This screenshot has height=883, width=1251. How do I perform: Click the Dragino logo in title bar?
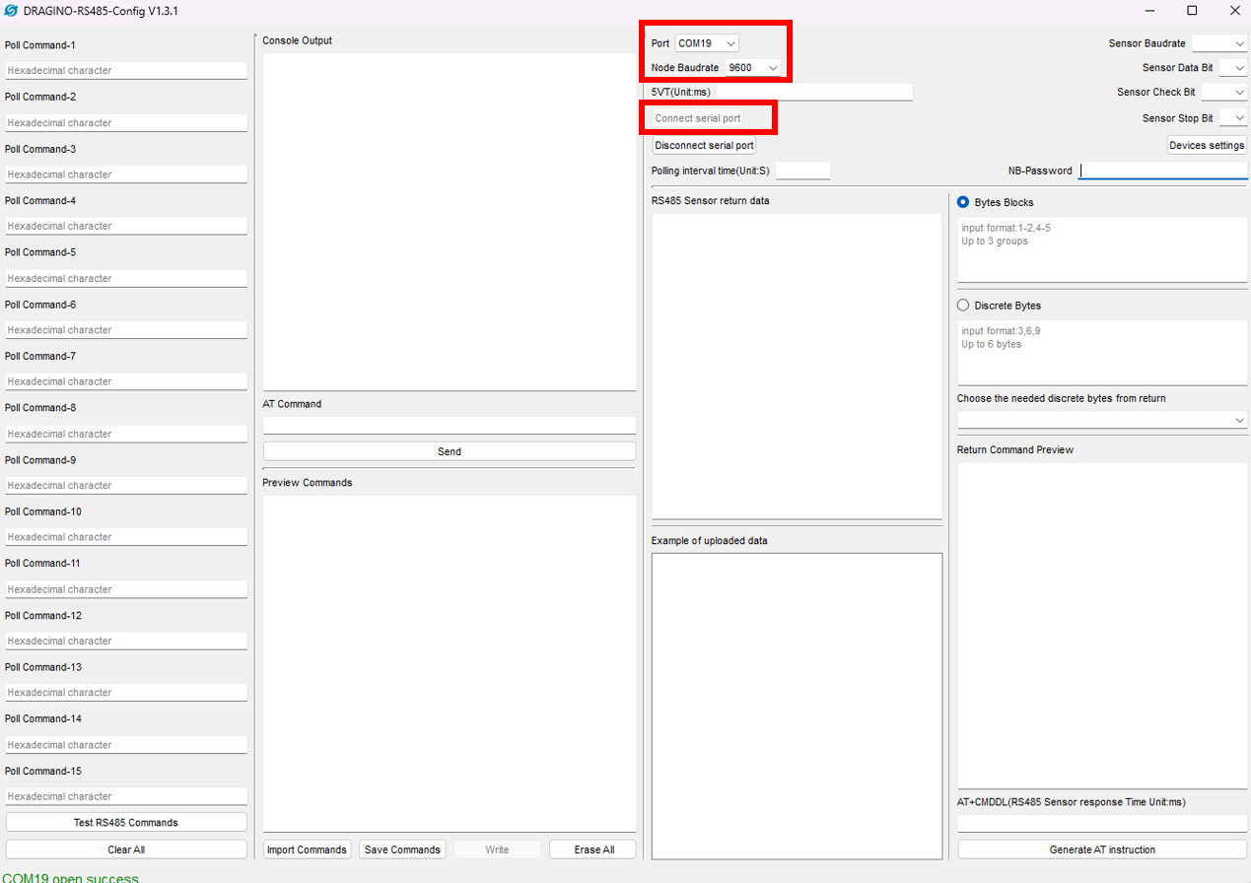pos(13,10)
